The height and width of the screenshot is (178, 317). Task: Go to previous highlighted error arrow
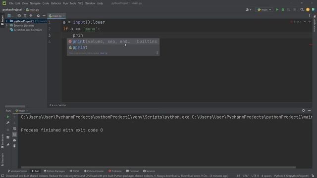click(305, 22)
